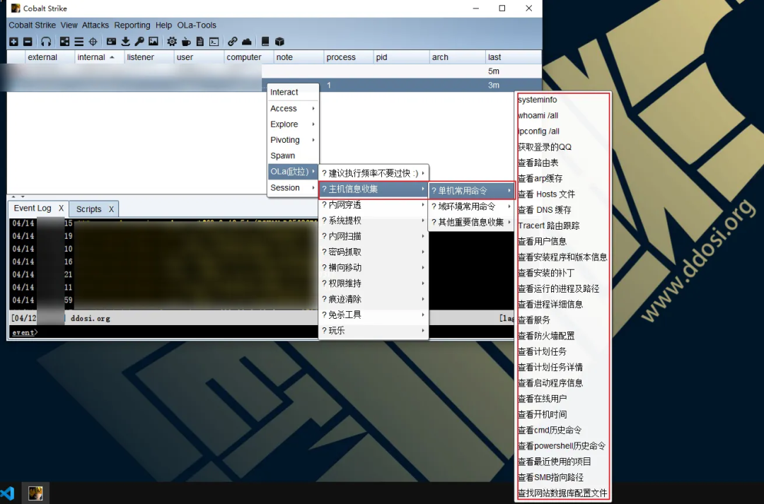Click the Cobalt Strike taskbar icon
Image resolution: width=764 pixels, height=504 pixels.
click(35, 493)
